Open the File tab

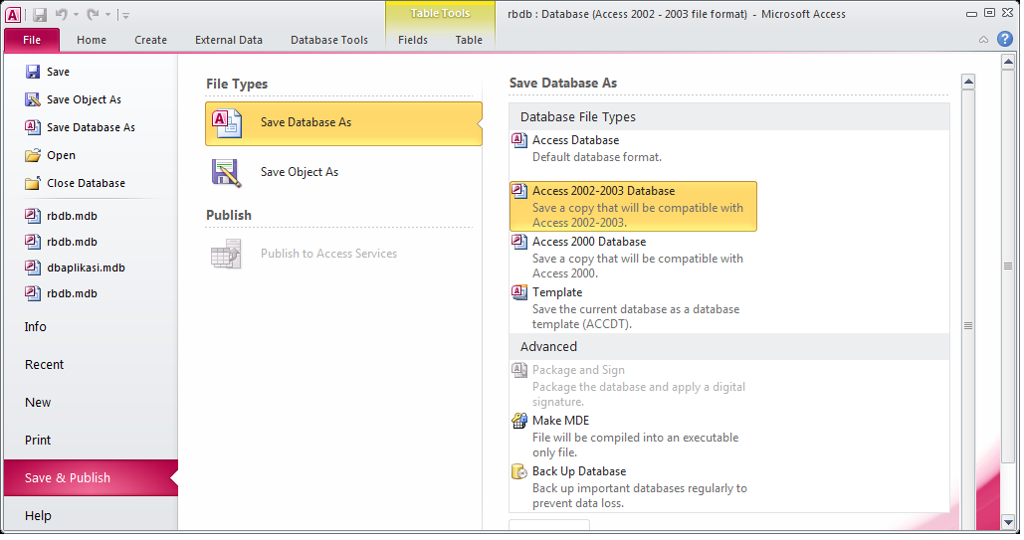(32, 40)
